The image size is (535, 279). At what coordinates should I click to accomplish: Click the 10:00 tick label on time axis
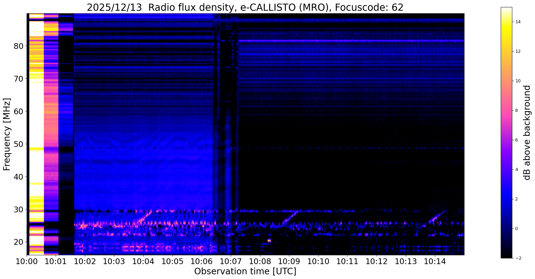pos(27,262)
